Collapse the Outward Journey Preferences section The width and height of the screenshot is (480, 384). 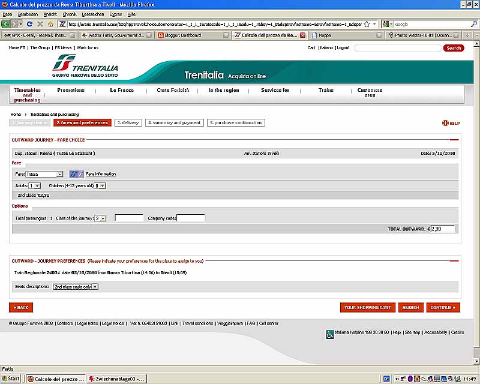coord(454,261)
